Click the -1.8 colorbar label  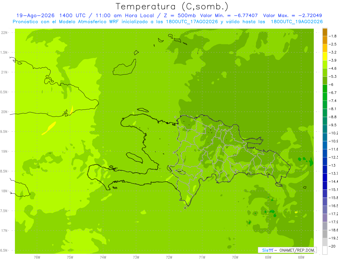click(333, 36)
